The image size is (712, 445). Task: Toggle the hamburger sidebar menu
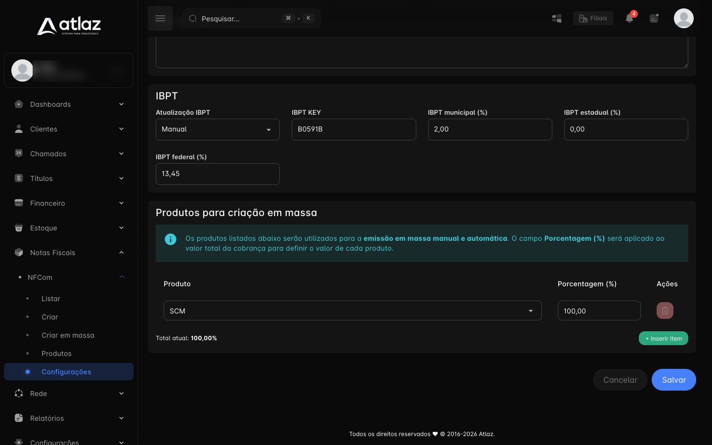[160, 18]
